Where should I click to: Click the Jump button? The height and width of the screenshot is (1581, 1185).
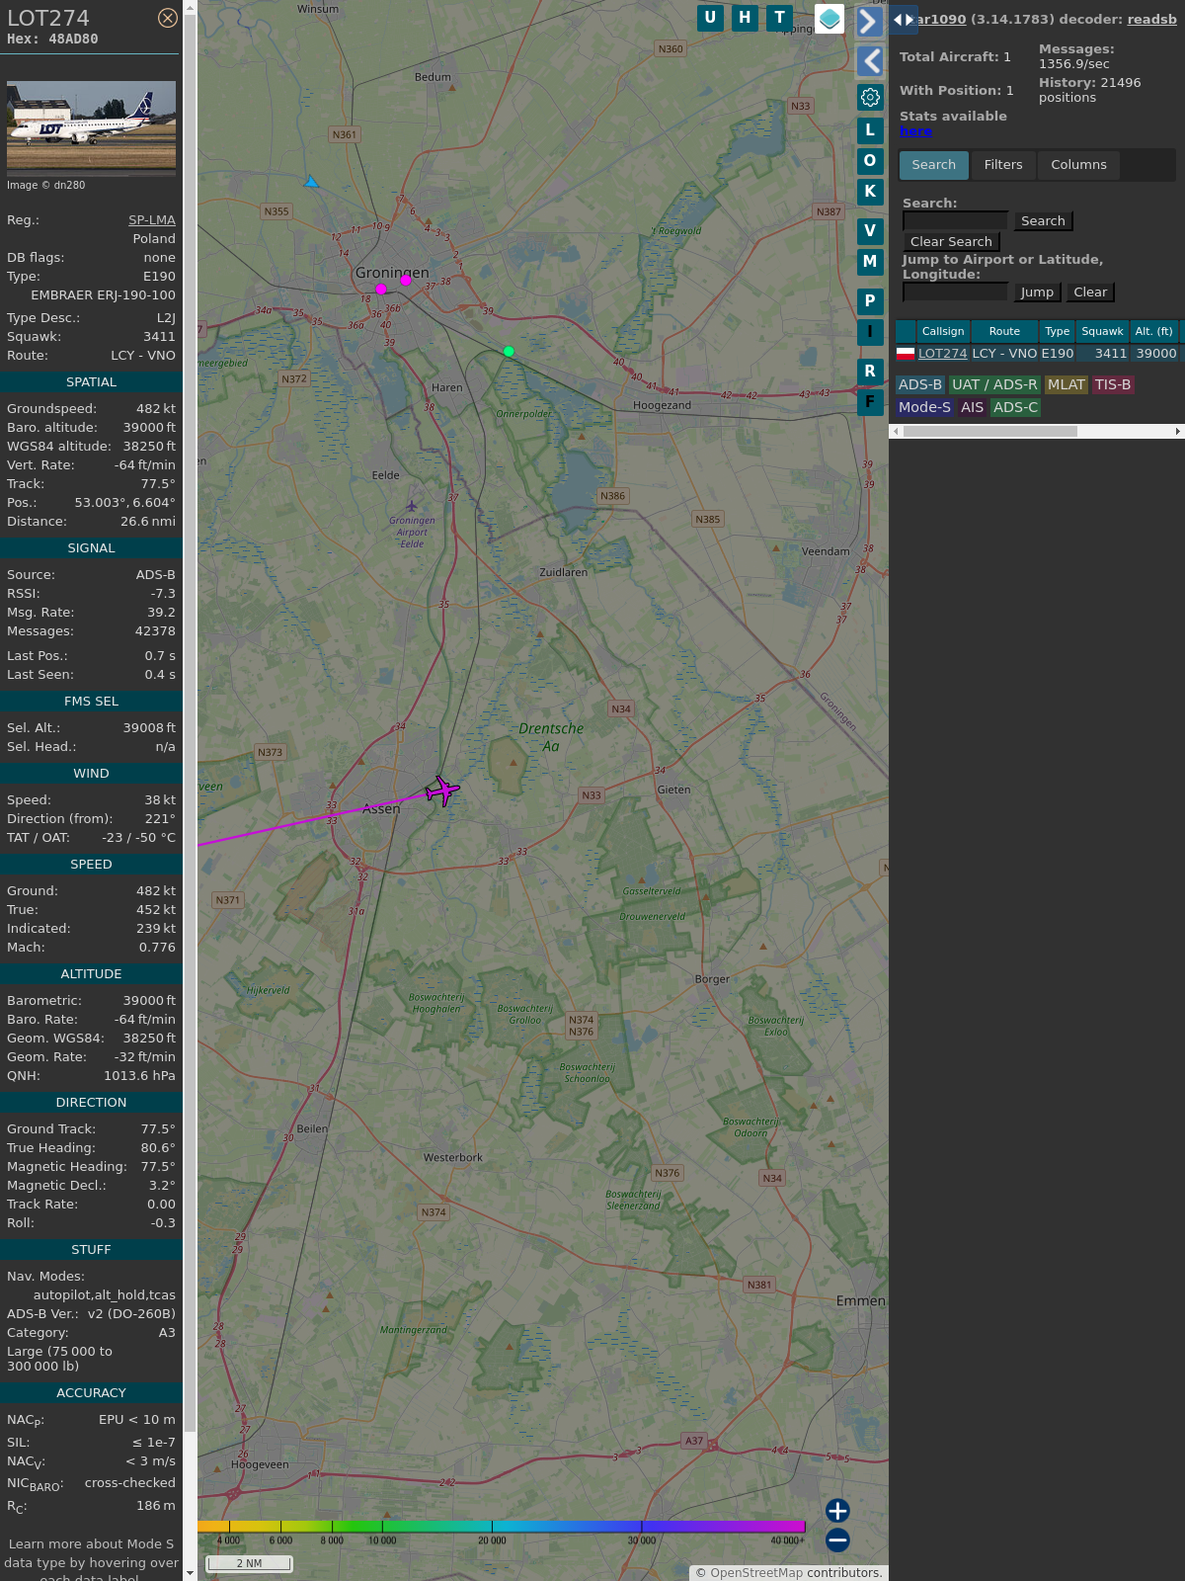(x=1037, y=292)
